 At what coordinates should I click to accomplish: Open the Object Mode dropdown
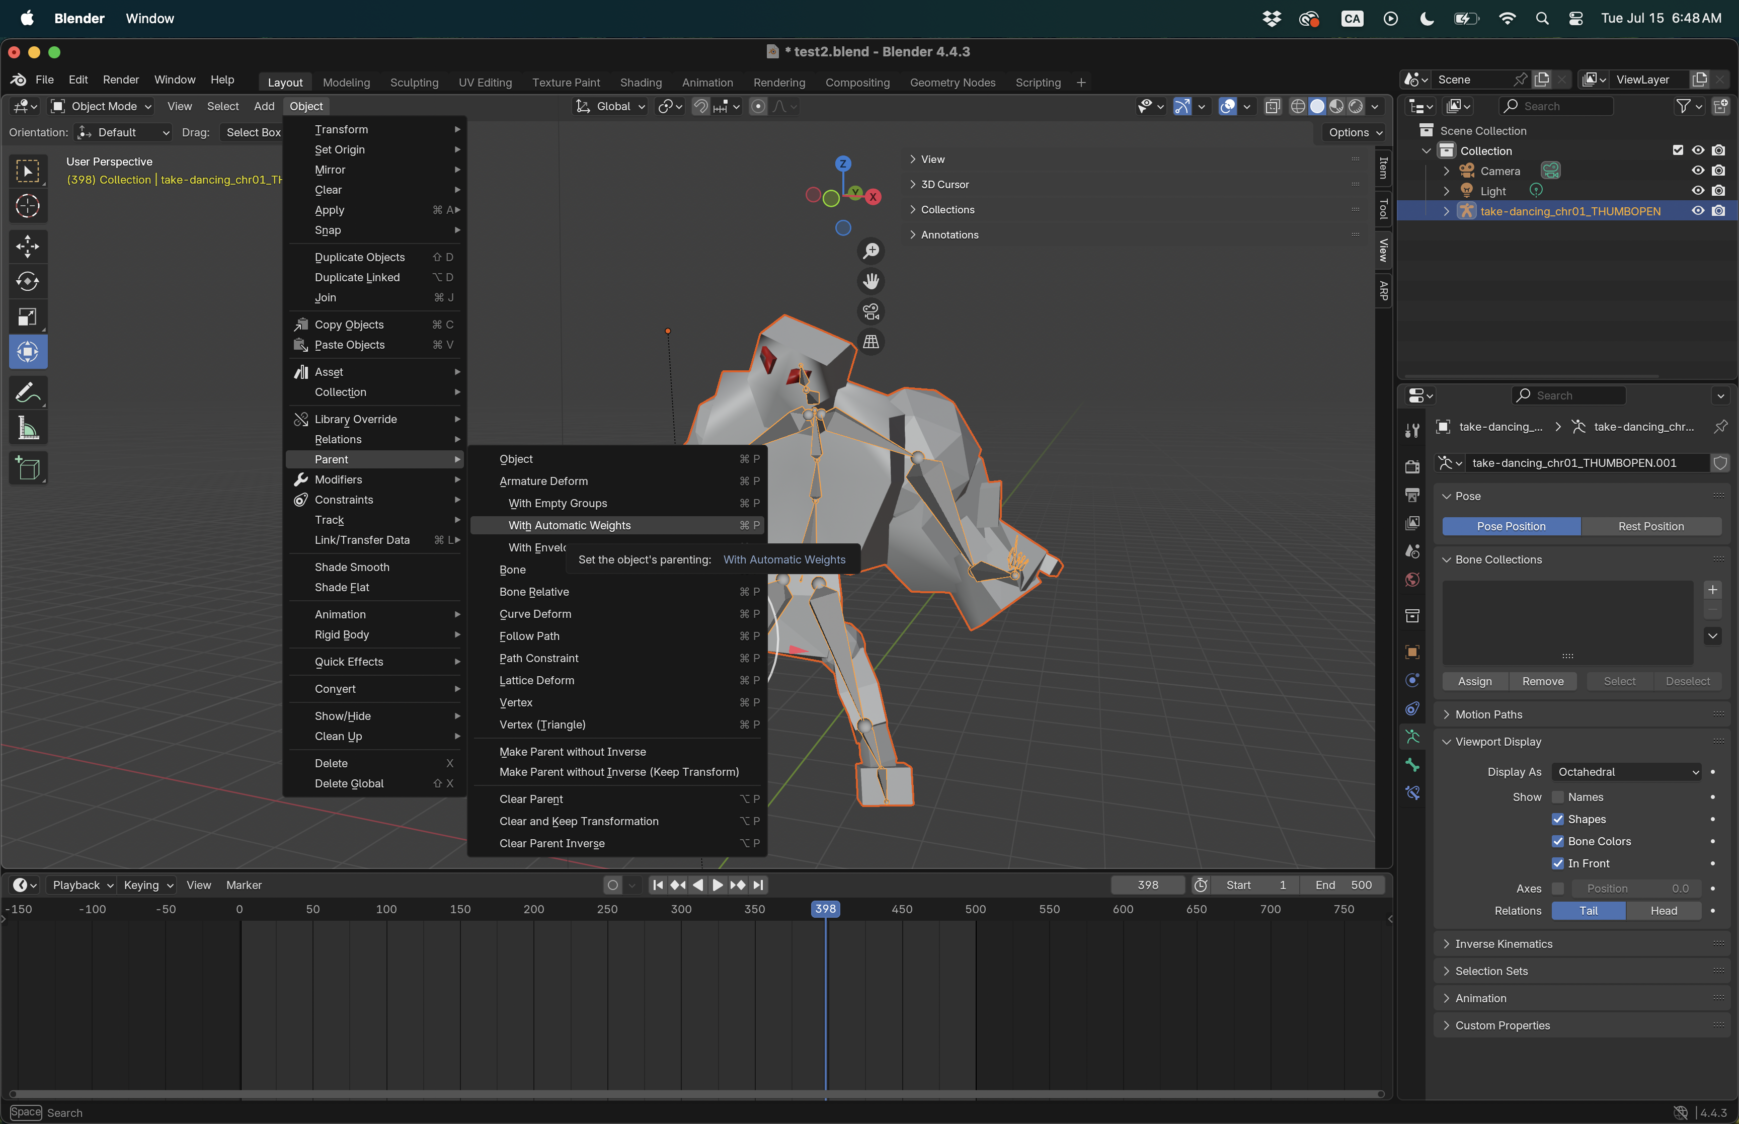(102, 107)
